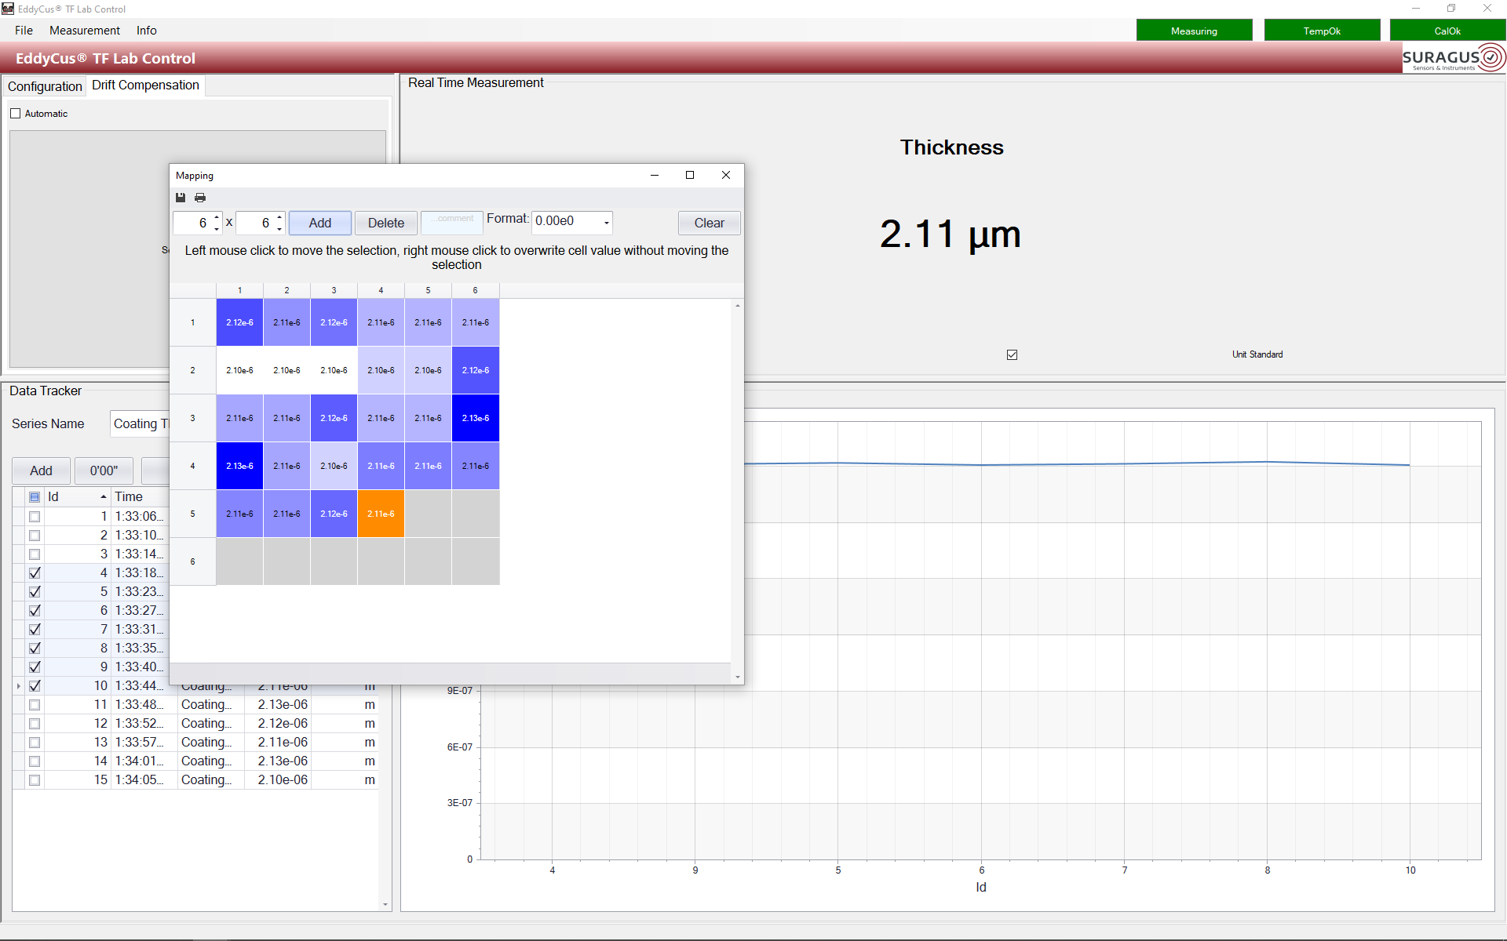Image resolution: width=1507 pixels, height=941 pixels.
Task: Click the rows stepper up arrow for mapping grid
Action: point(216,216)
